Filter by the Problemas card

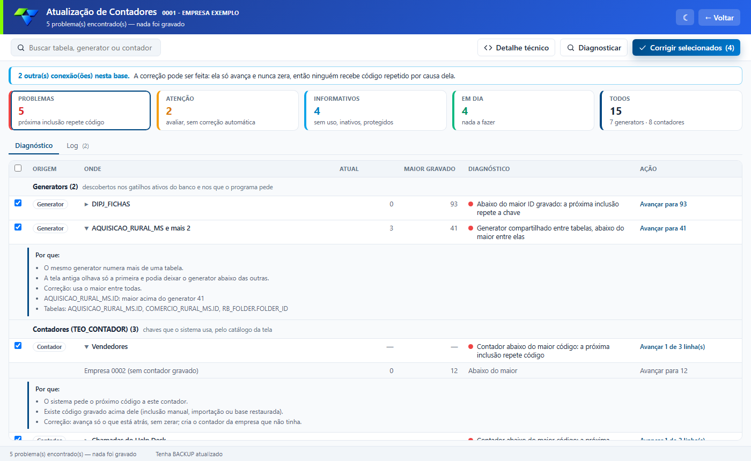coord(79,110)
